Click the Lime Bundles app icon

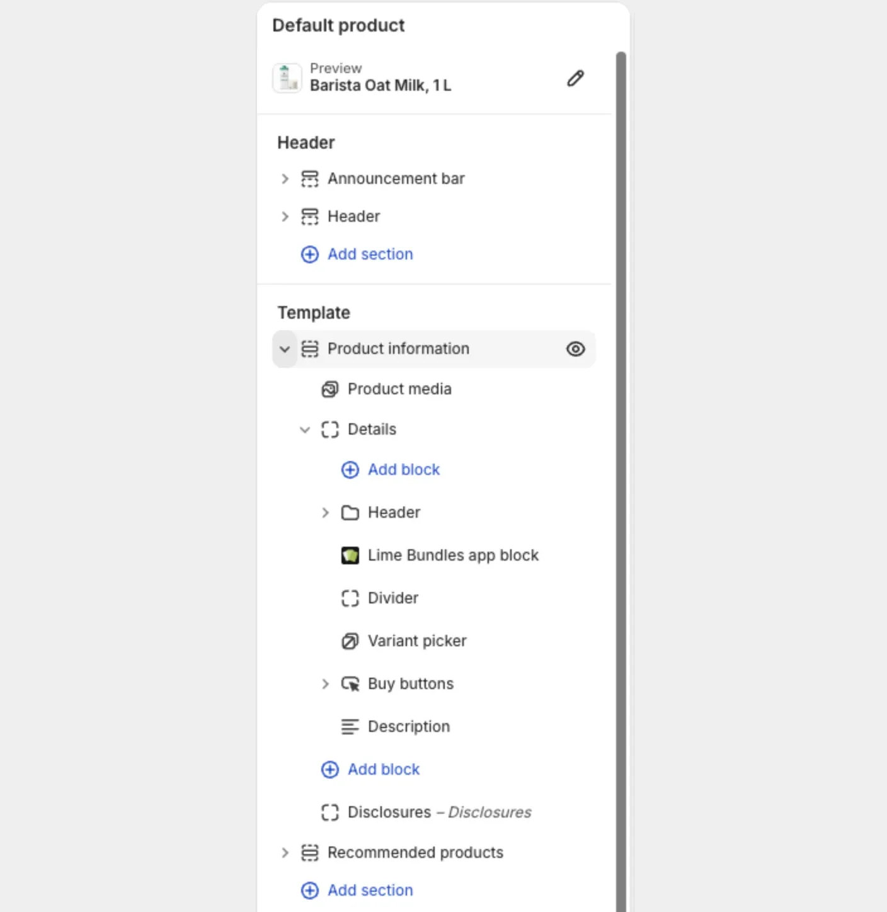click(x=350, y=556)
